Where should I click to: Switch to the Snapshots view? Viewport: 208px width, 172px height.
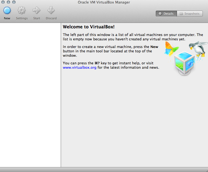pos(190,14)
